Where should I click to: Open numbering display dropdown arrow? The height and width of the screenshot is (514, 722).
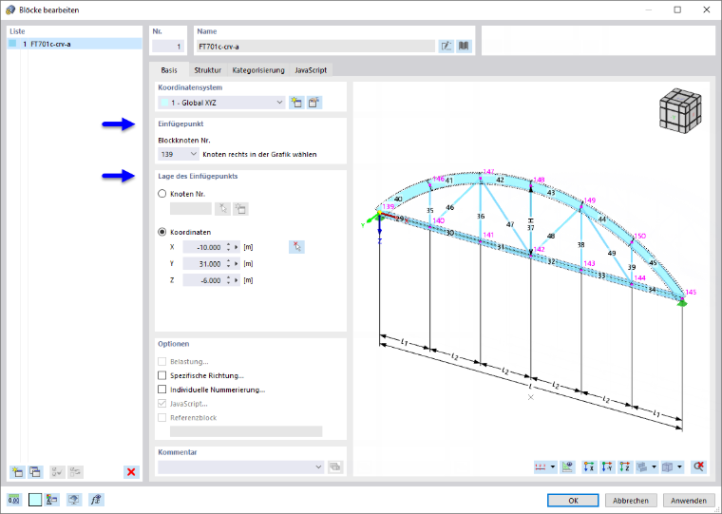(553, 467)
